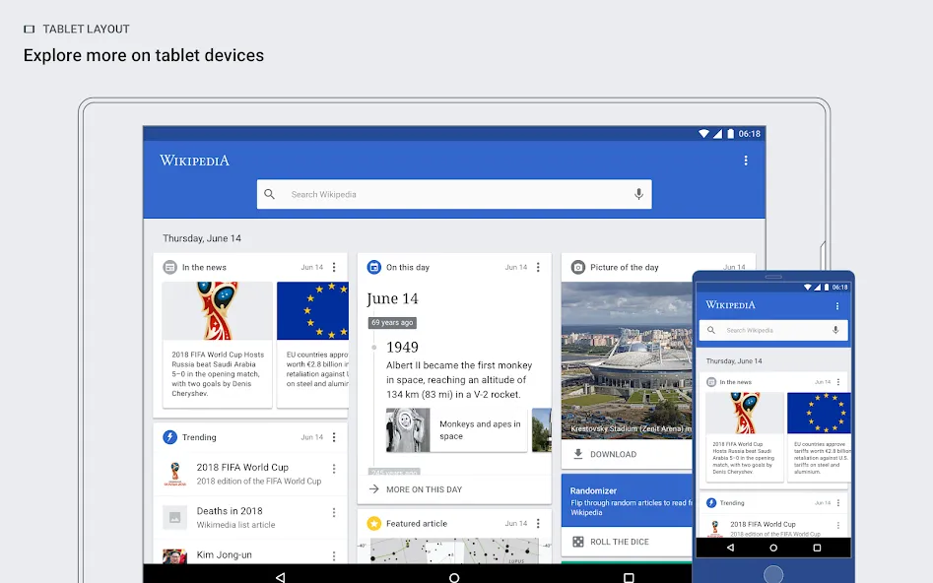The image size is (933, 583).
Task: Open the Krestovsky Stadium picture
Action: pyautogui.click(x=627, y=359)
